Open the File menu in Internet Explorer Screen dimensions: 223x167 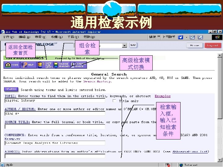[9, 37]
